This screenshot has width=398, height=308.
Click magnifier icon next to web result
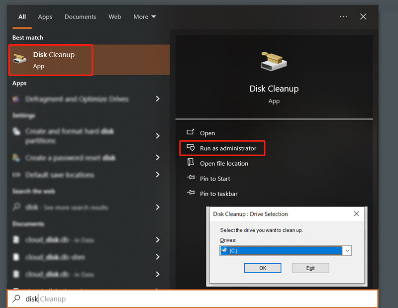tap(16, 206)
